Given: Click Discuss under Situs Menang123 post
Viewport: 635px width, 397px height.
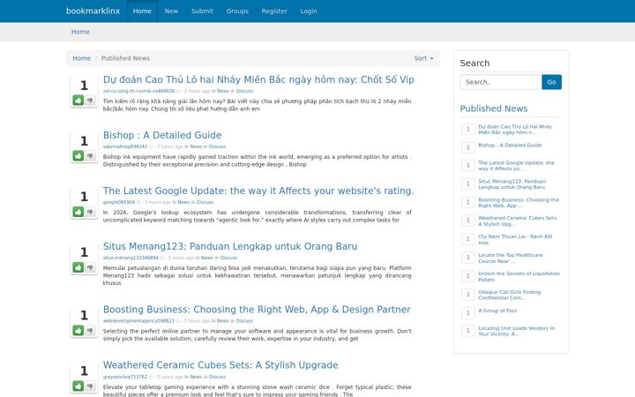Looking at the screenshot, I should click(x=228, y=258).
